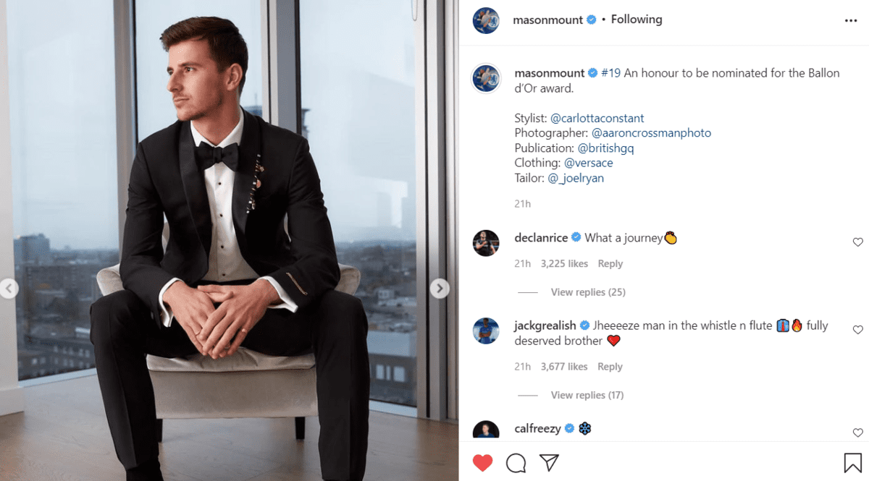Expand View replies (17) under jackgrealish
This screenshot has height=481, width=869.
coord(587,395)
